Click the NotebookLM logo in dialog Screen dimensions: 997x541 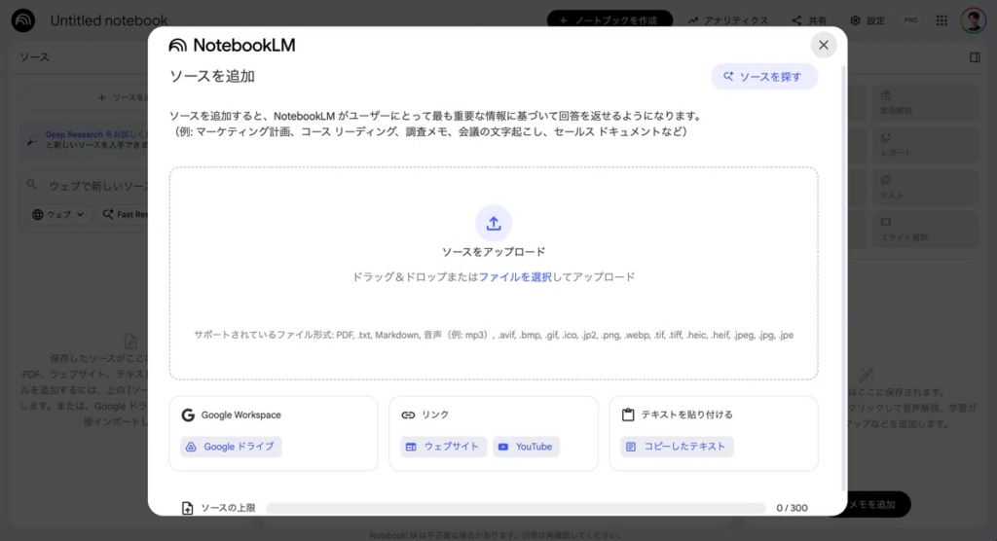tap(232, 45)
